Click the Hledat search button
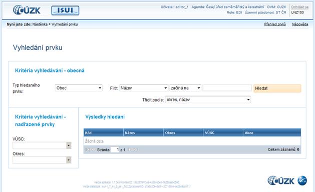Screen dimensions: 315x192 (x=277, y=88)
